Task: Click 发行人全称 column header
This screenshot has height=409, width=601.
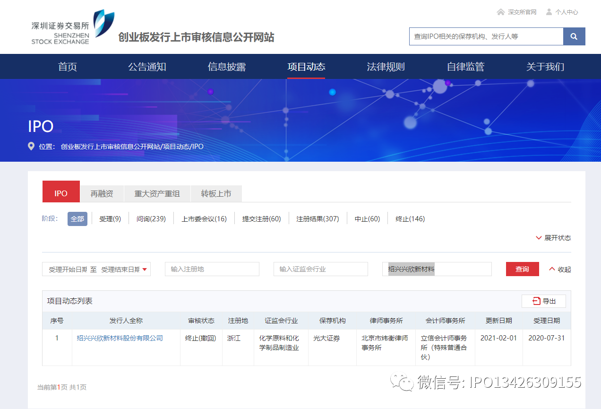Action: (x=126, y=321)
